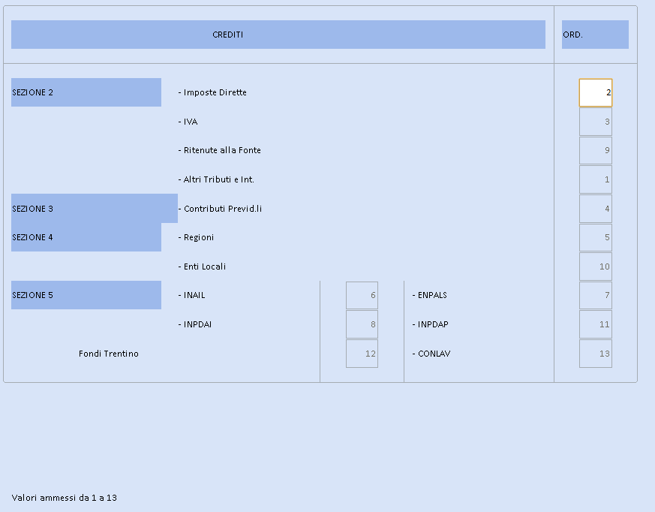655x512 pixels.
Task: Click the INAIL order box
Action: 362,296
